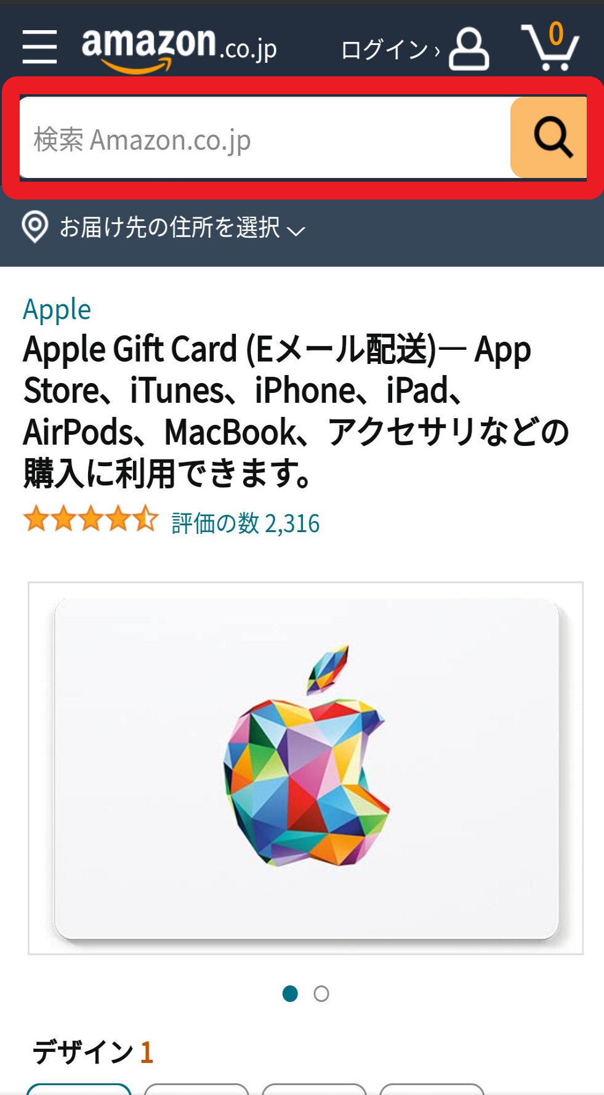Choose the second design option box

pyautogui.click(x=196, y=1089)
